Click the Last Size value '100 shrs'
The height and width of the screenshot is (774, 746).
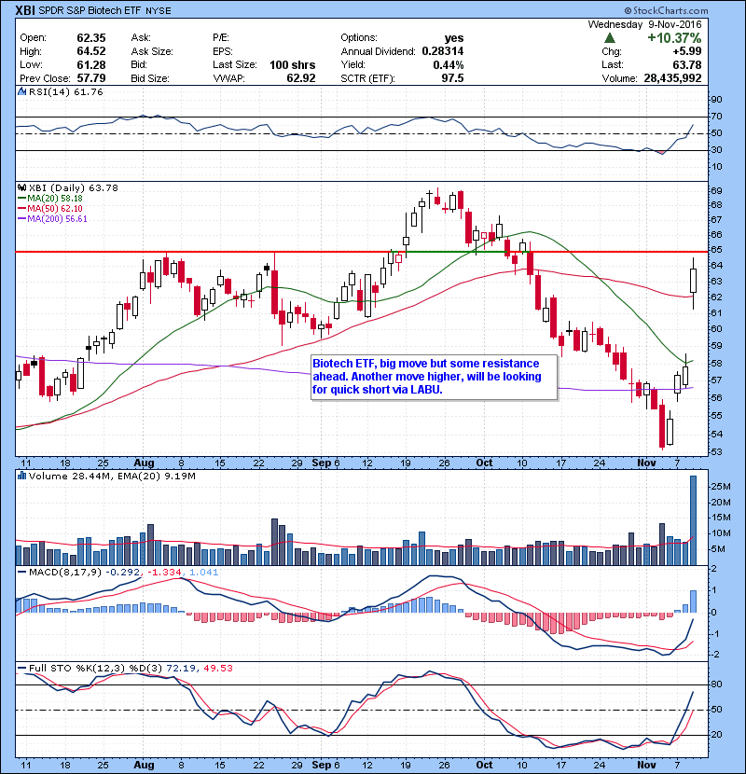292,64
